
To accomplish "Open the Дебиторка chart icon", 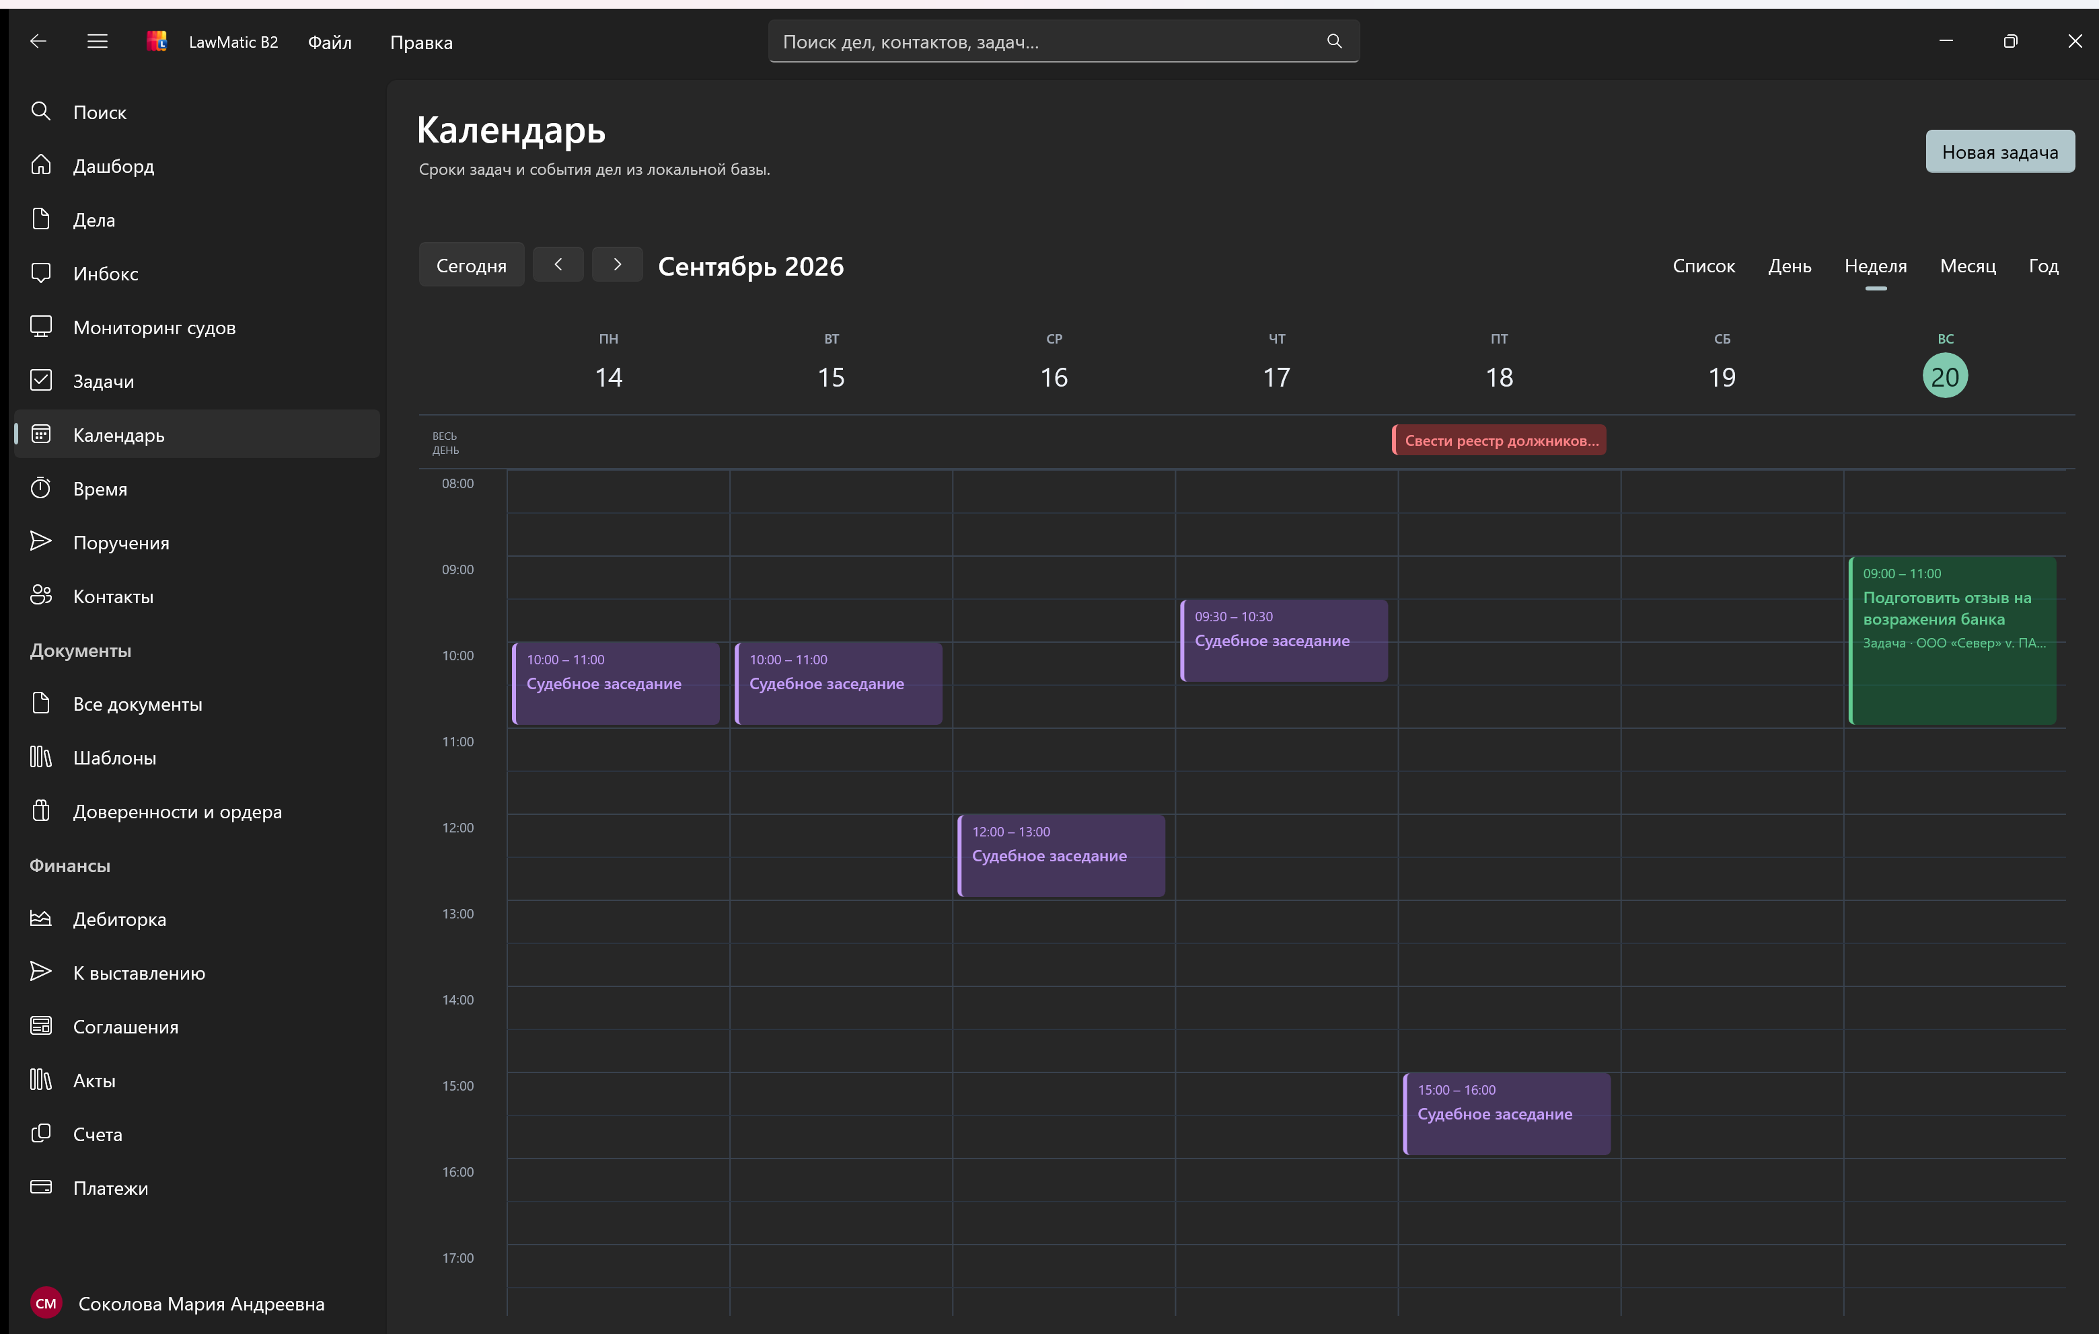I will coord(41,918).
